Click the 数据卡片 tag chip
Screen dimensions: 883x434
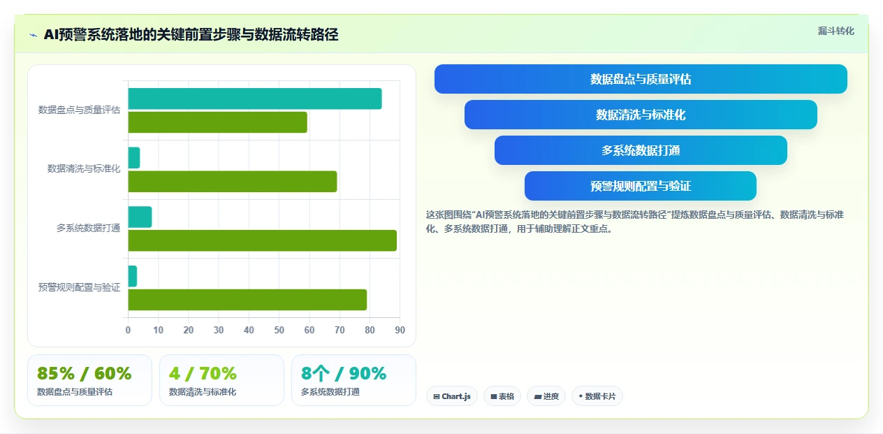point(597,396)
